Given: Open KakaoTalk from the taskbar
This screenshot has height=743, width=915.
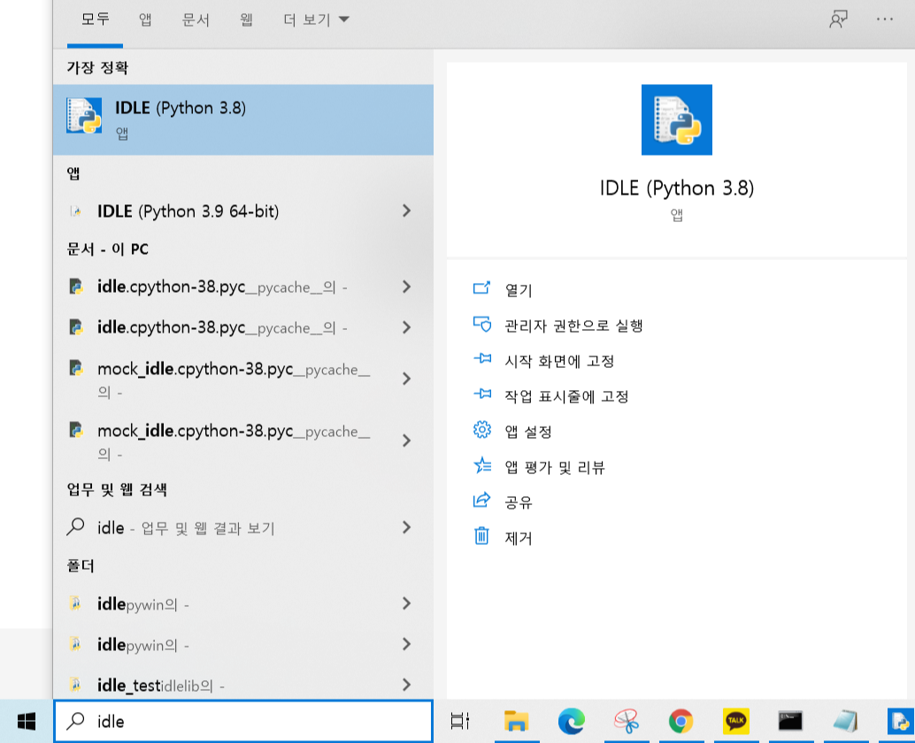Looking at the screenshot, I should point(736,722).
